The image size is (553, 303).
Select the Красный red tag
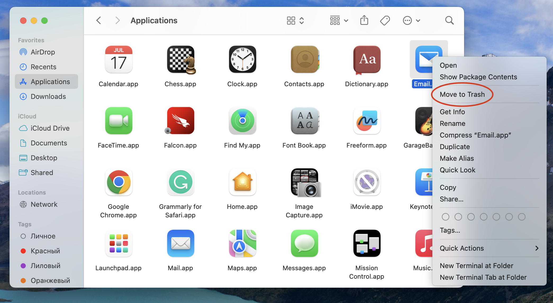point(46,251)
